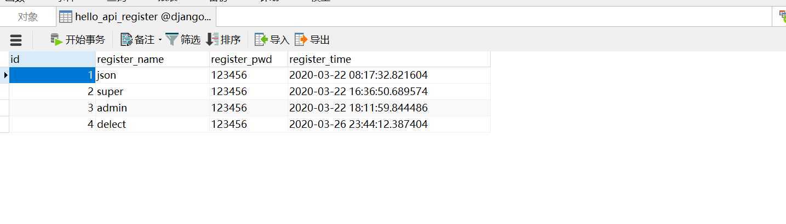Select the timestamp 2020-03-26 23:44:12.387404
Screen dimensions: 786x224
coord(358,125)
